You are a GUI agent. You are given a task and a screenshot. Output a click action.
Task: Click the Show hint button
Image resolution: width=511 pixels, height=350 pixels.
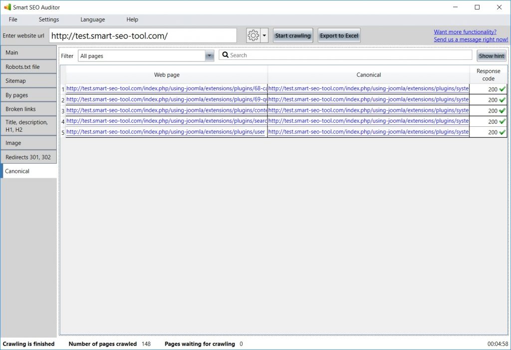492,56
